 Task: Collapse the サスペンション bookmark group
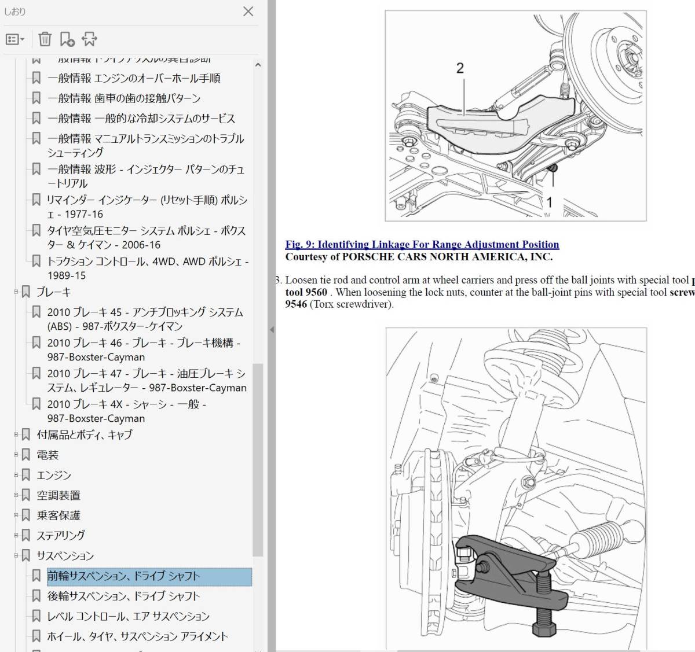point(16,555)
